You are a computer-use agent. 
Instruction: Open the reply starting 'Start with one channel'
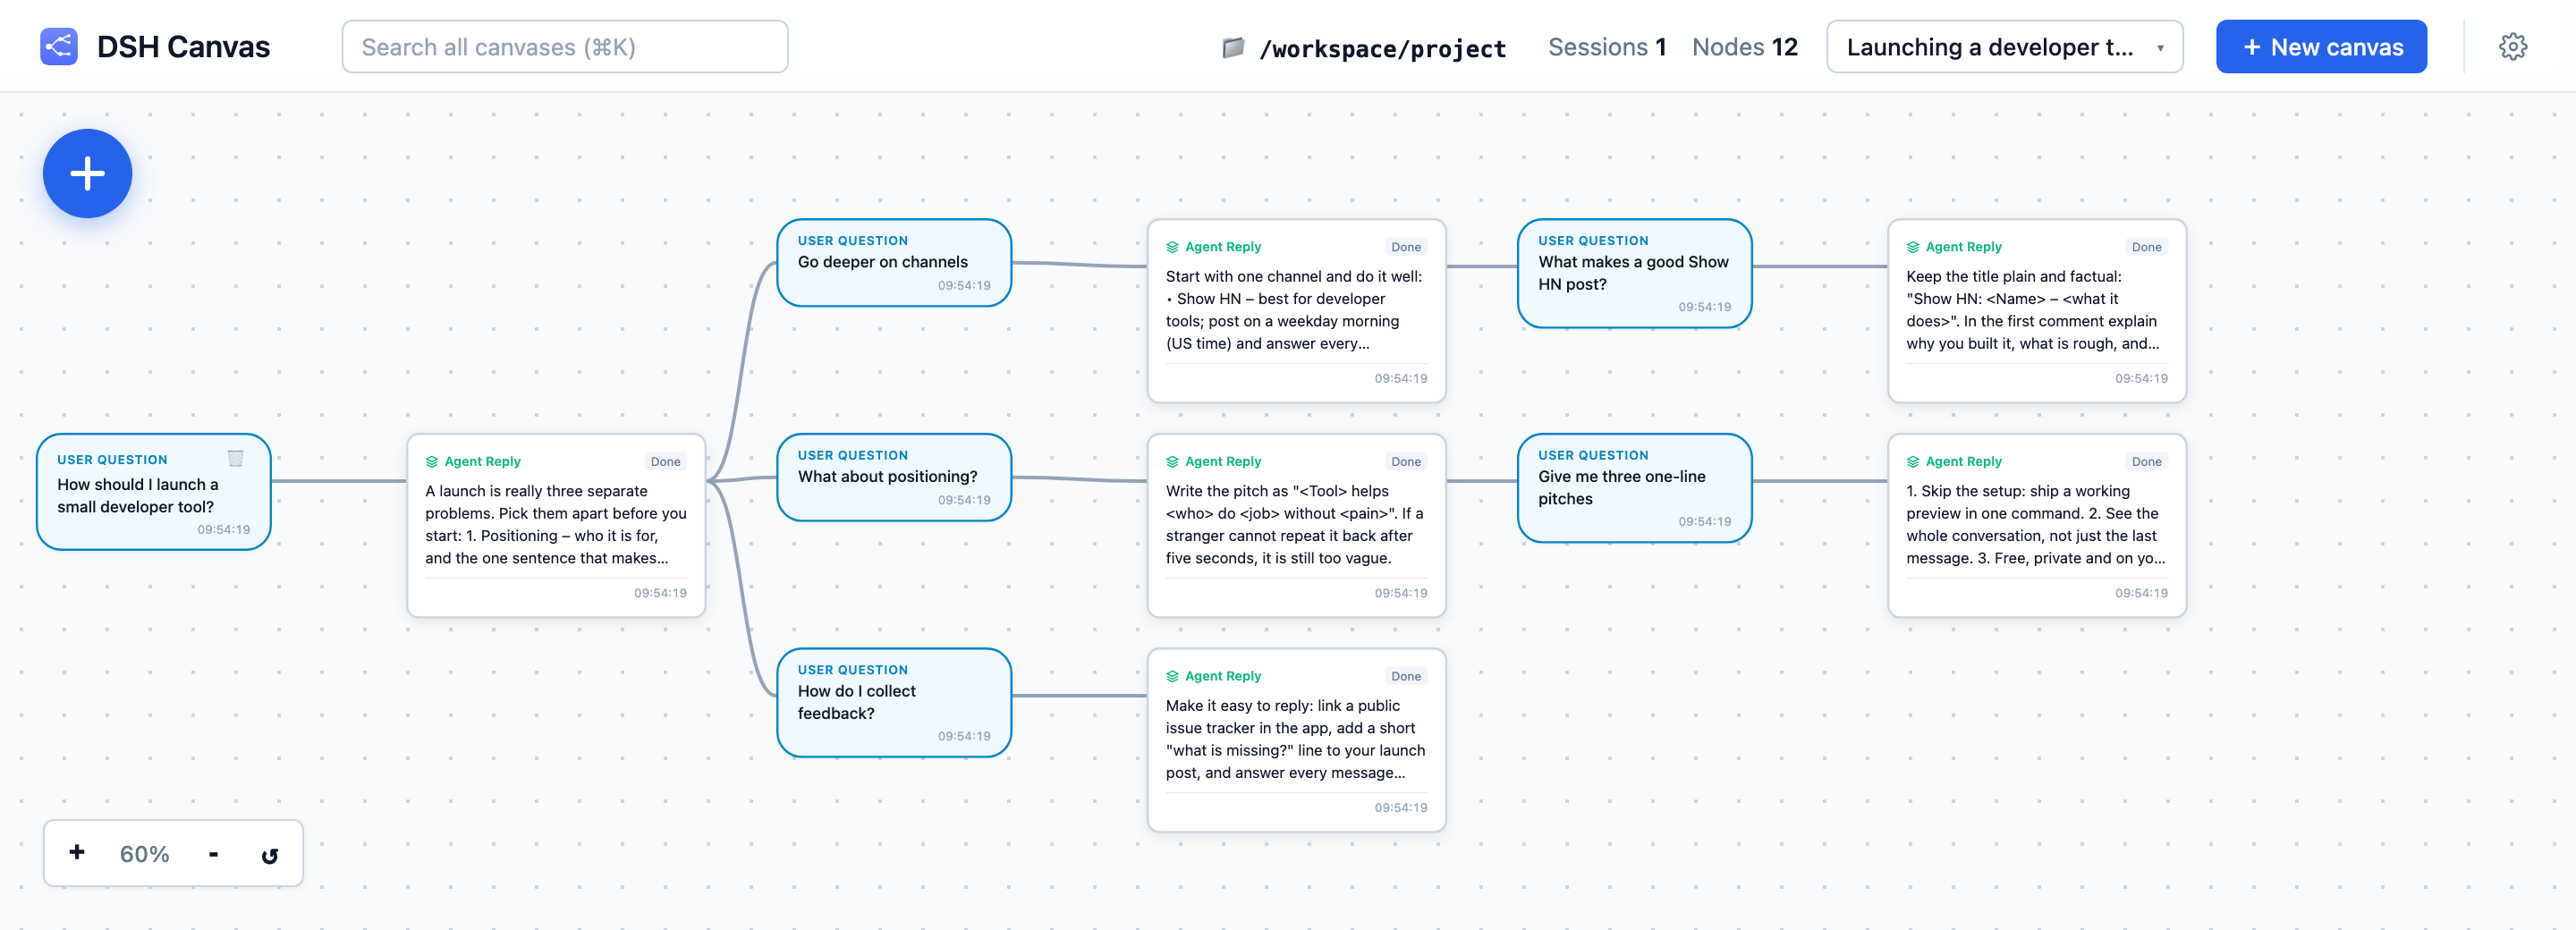click(1296, 311)
